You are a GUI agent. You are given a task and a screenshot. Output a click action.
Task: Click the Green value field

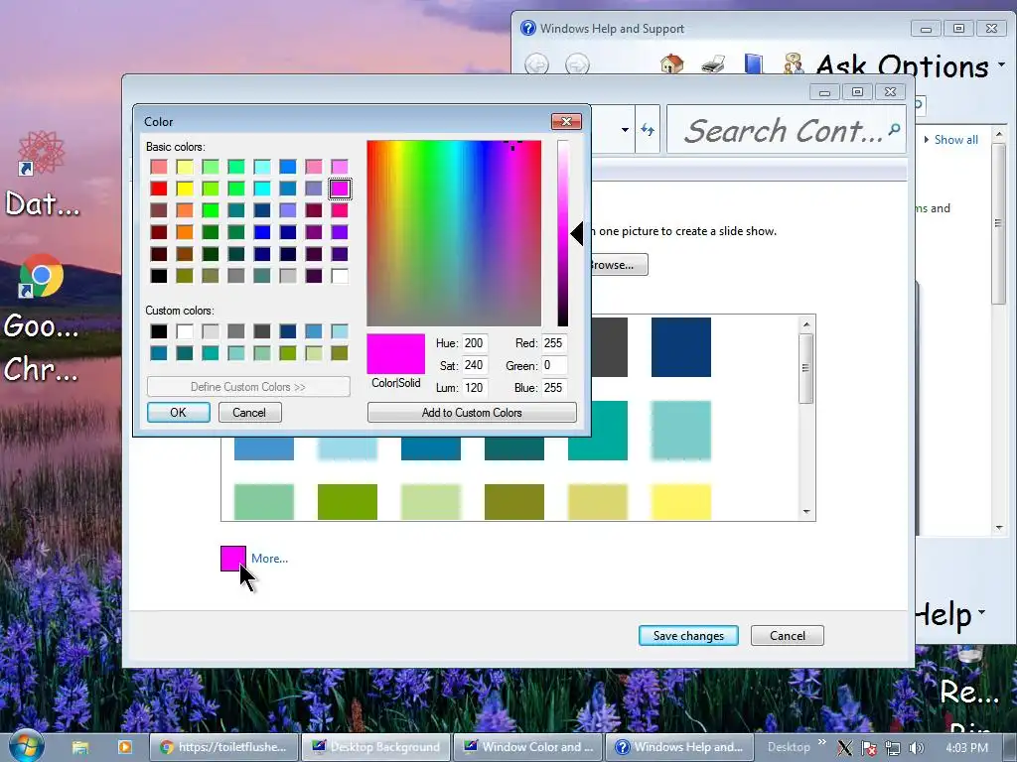tap(554, 365)
